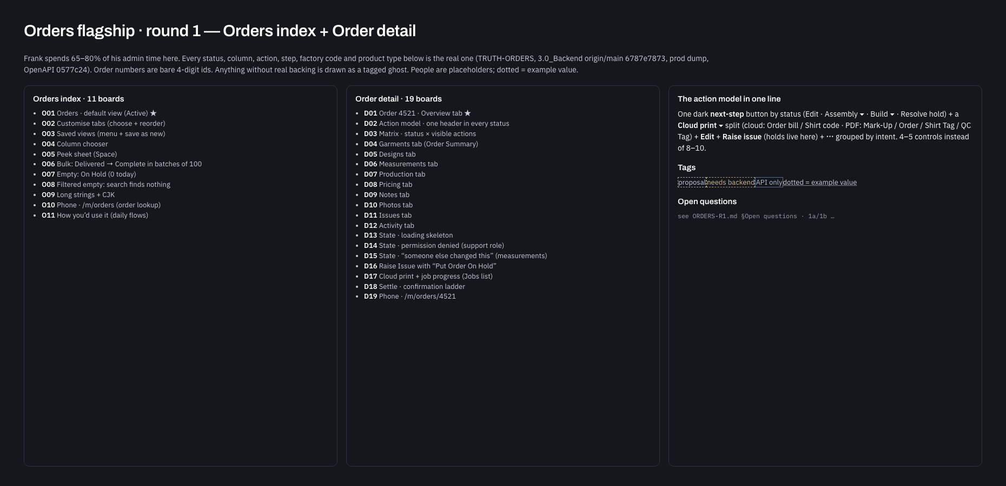Image resolution: width=1006 pixels, height=486 pixels.
Task: Click the needs backend tag
Action: click(730, 183)
